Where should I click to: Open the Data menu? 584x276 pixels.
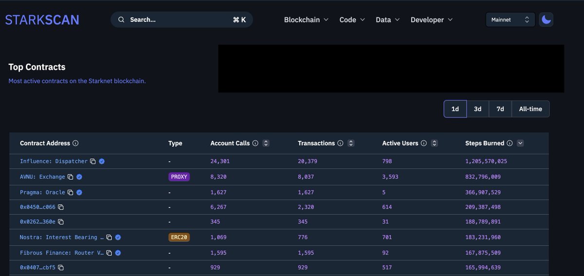(x=388, y=19)
